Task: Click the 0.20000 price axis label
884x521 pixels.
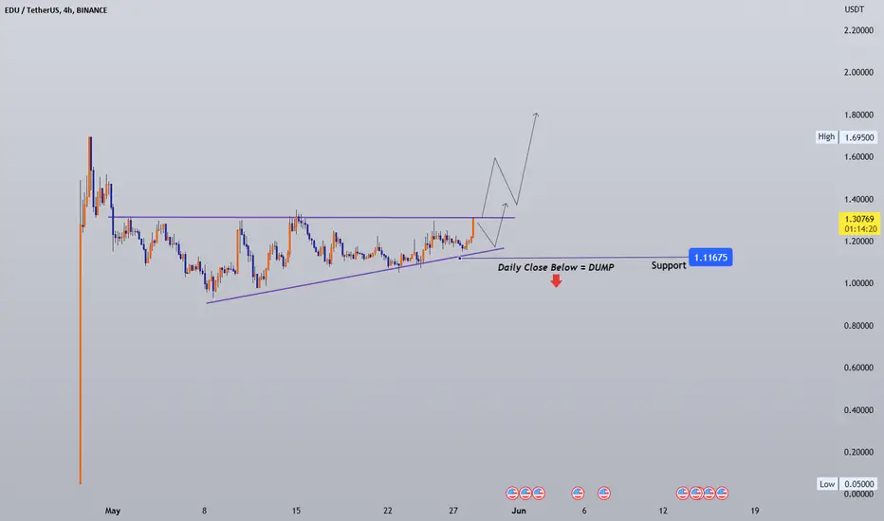Action: 858,452
